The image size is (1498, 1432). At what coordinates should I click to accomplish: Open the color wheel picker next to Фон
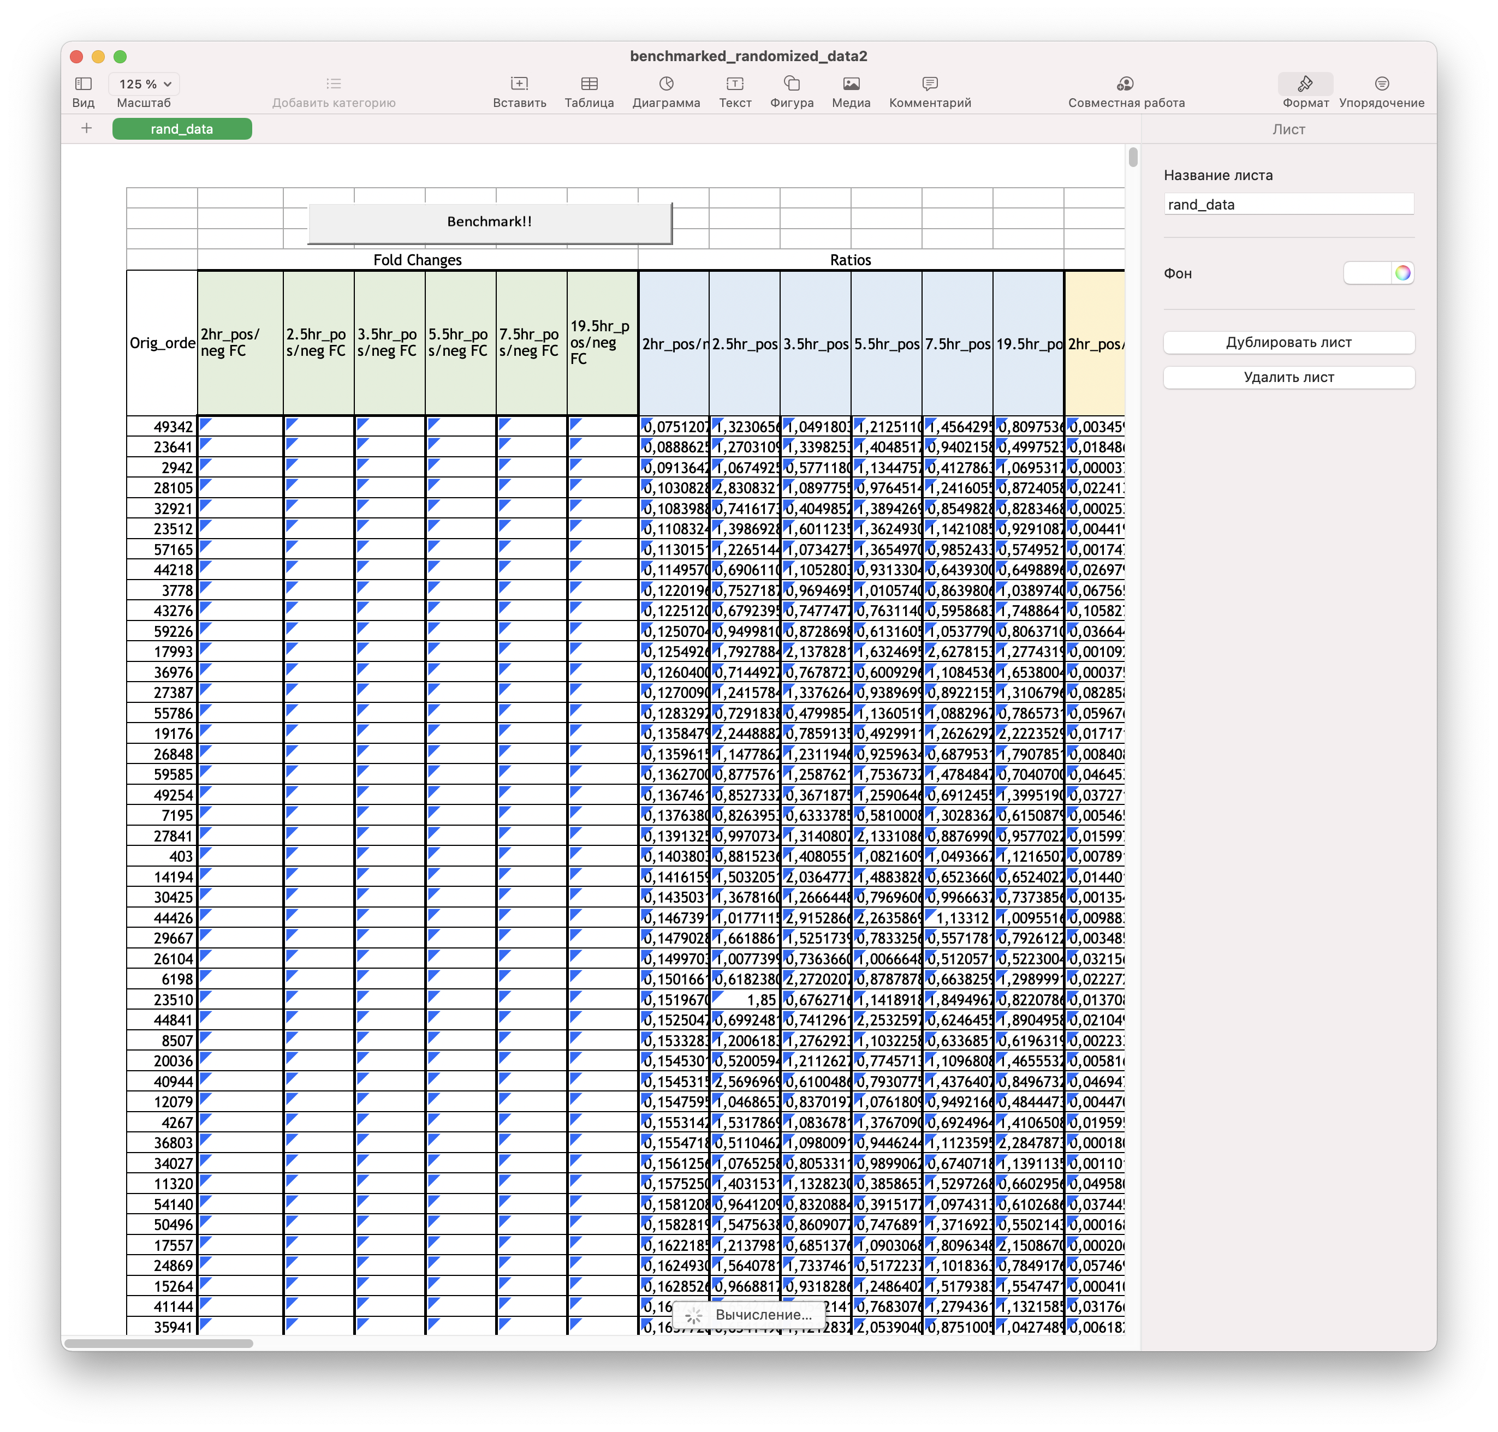[x=1402, y=273]
